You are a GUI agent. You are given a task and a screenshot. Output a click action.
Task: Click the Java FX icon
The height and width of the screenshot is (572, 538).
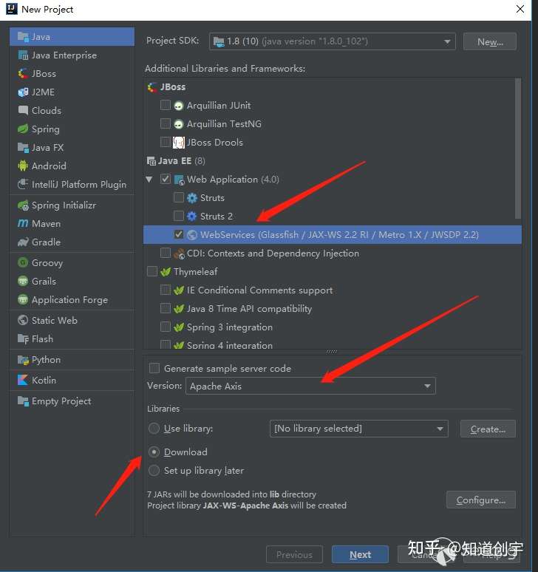[x=23, y=147]
